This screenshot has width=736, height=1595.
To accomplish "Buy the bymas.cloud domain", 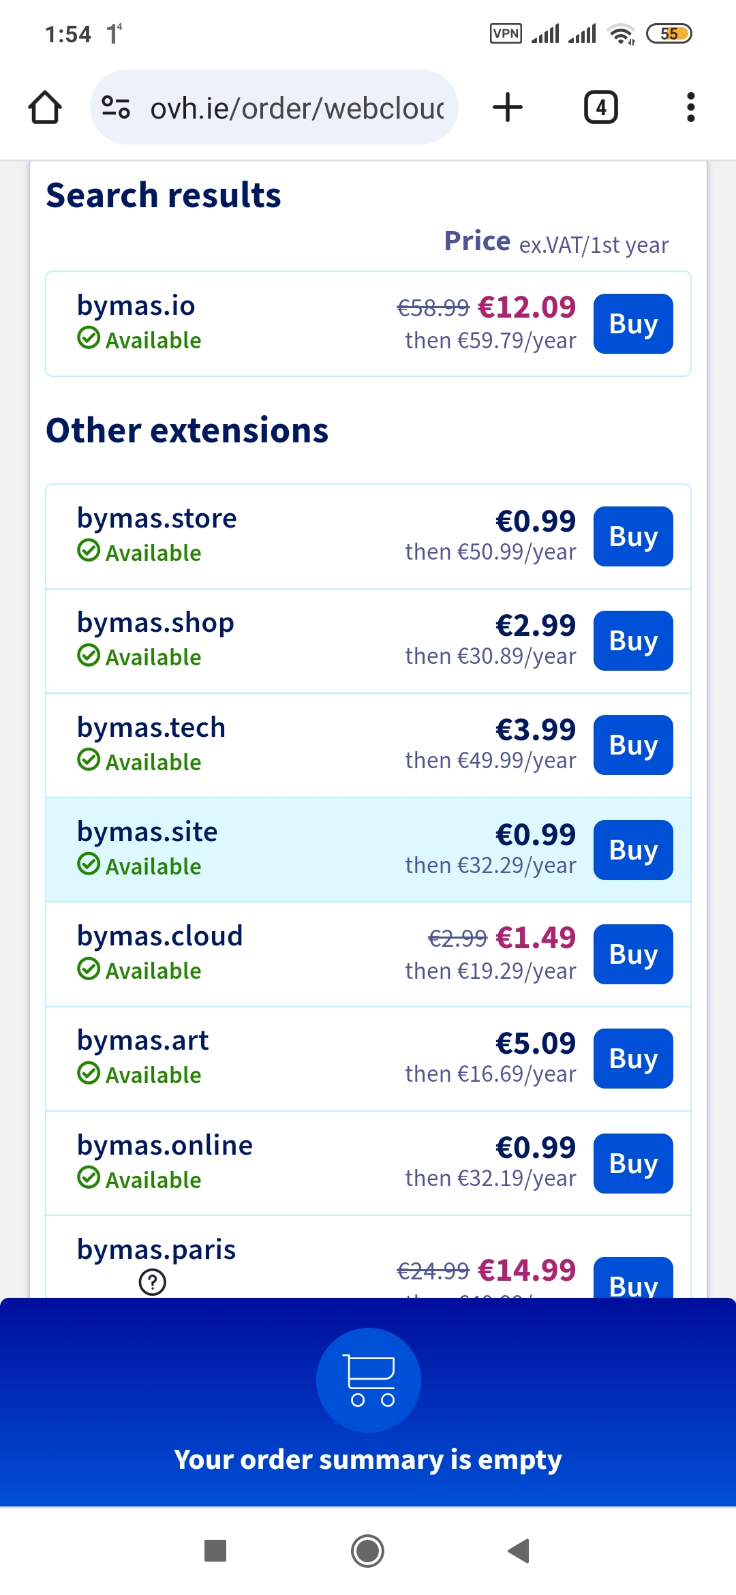I will pyautogui.click(x=633, y=954).
